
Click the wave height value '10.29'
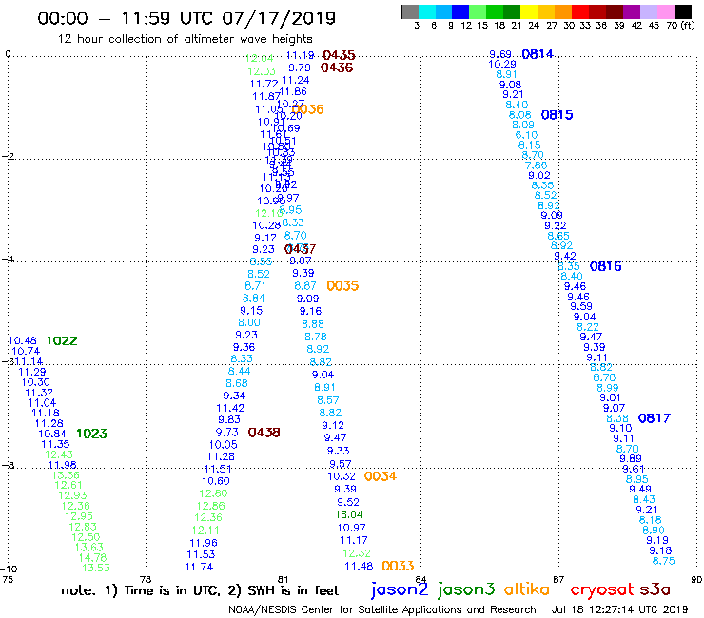tap(502, 65)
